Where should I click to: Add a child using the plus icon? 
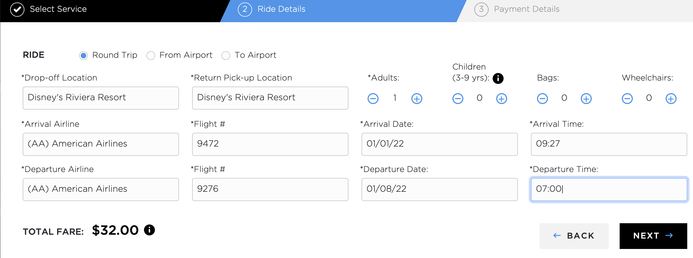pos(501,98)
